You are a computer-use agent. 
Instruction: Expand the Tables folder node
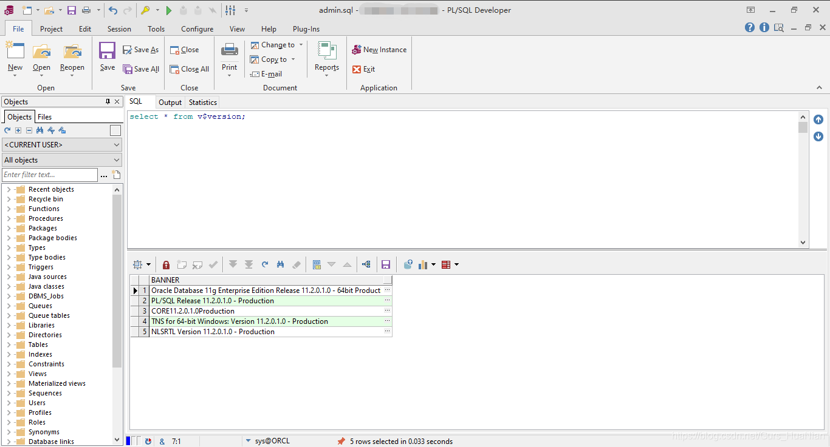9,344
